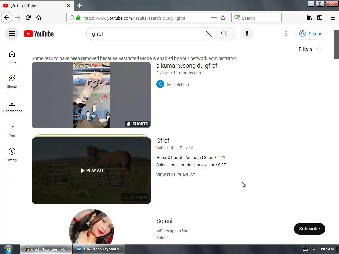The image size is (339, 254).
Task: Open Subscriptions in the sidebar
Action: (12, 106)
